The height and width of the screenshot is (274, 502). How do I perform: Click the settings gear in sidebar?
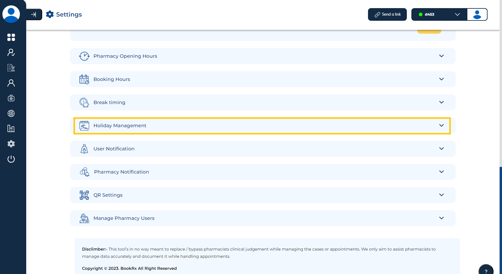[x=11, y=144]
